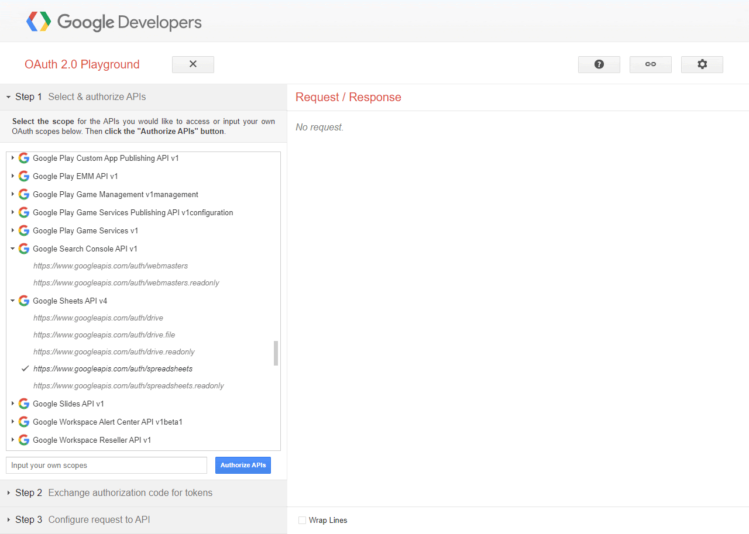Screen dimensions: 749x534
Task: Click the Input your own scopes field
Action: coord(106,465)
